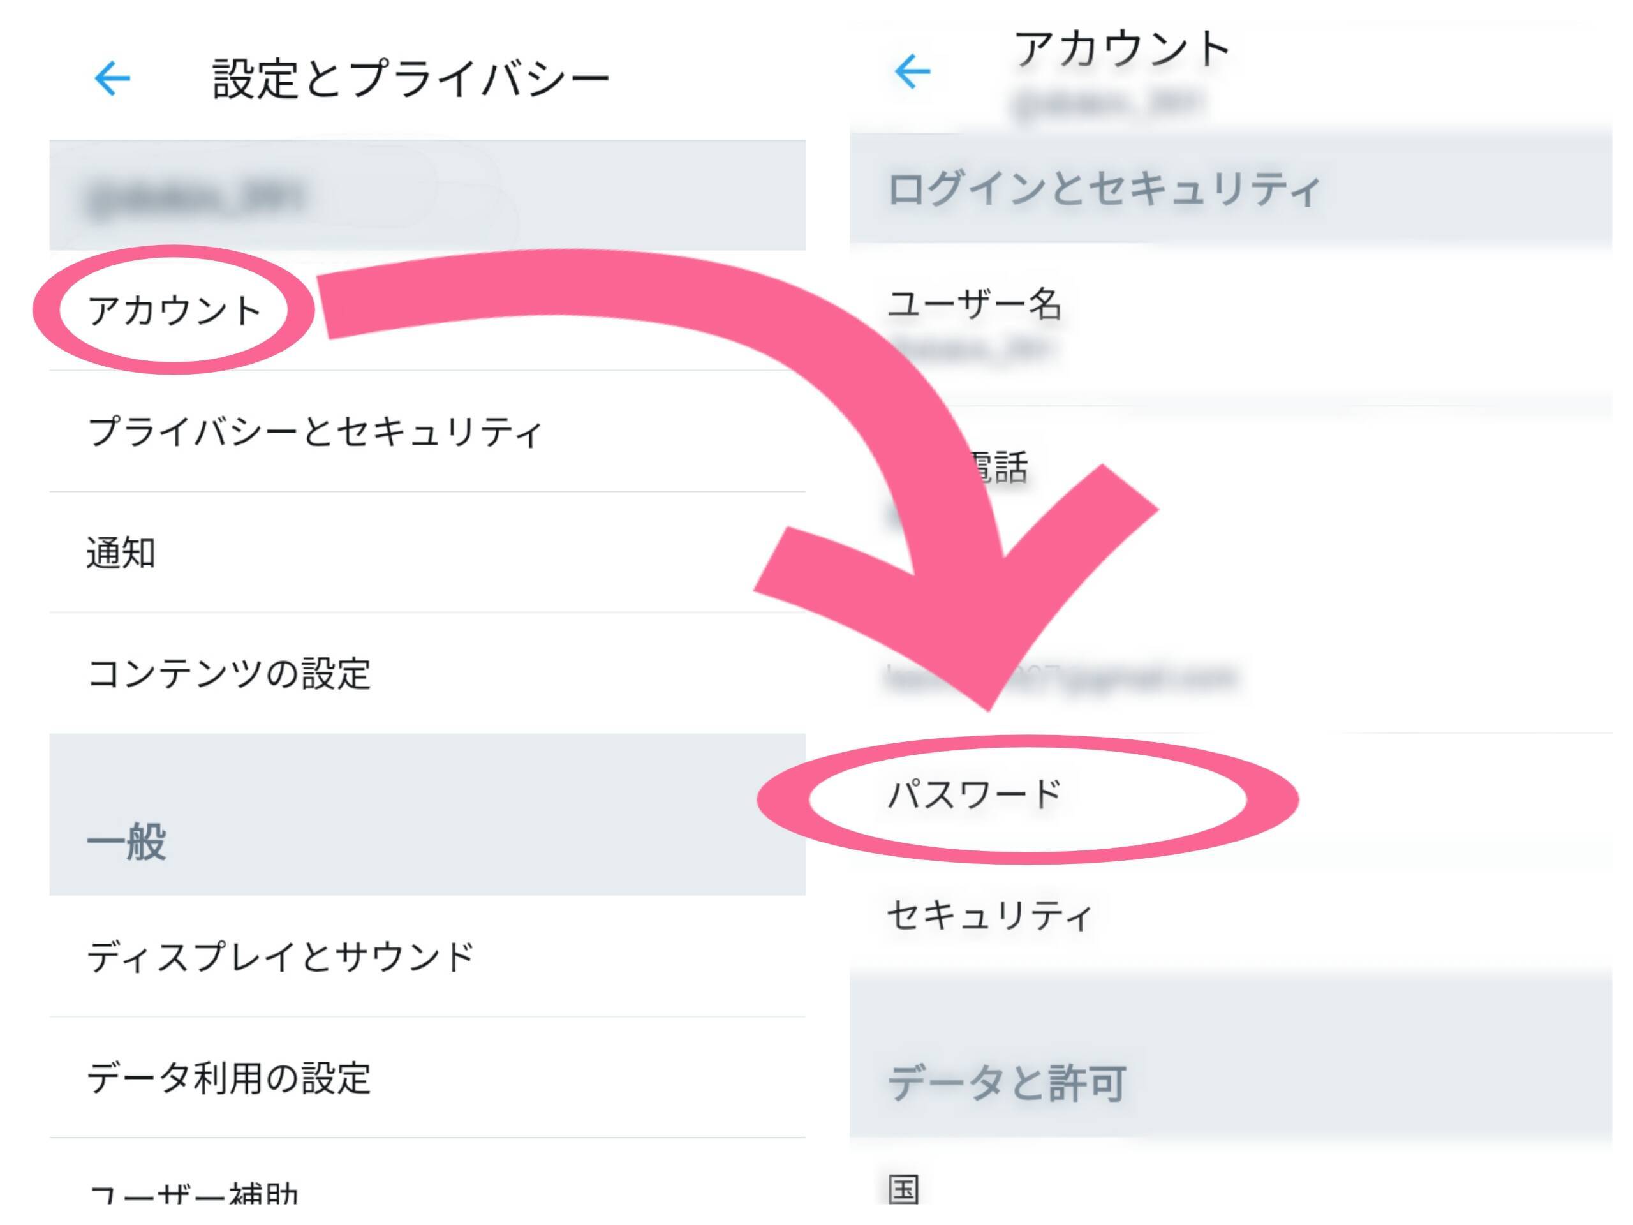Tap the 国 setting row
Screen dimensions: 1633x1225
(x=904, y=1189)
